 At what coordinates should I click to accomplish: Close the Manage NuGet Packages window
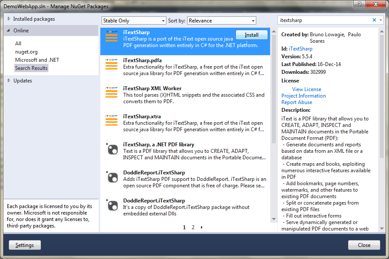point(376,4)
